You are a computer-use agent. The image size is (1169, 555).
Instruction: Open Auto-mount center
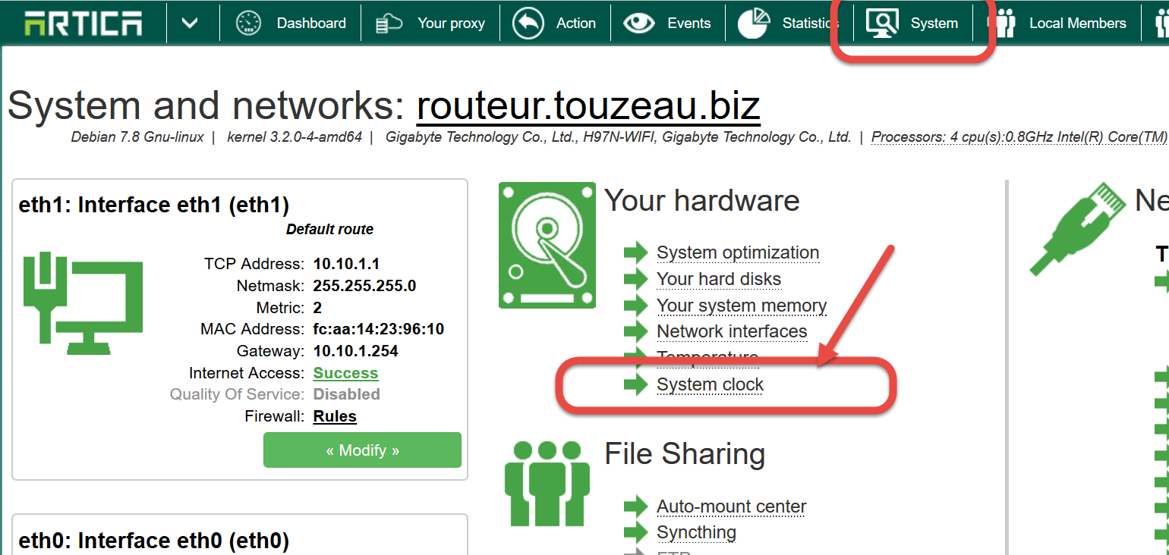pos(731,506)
